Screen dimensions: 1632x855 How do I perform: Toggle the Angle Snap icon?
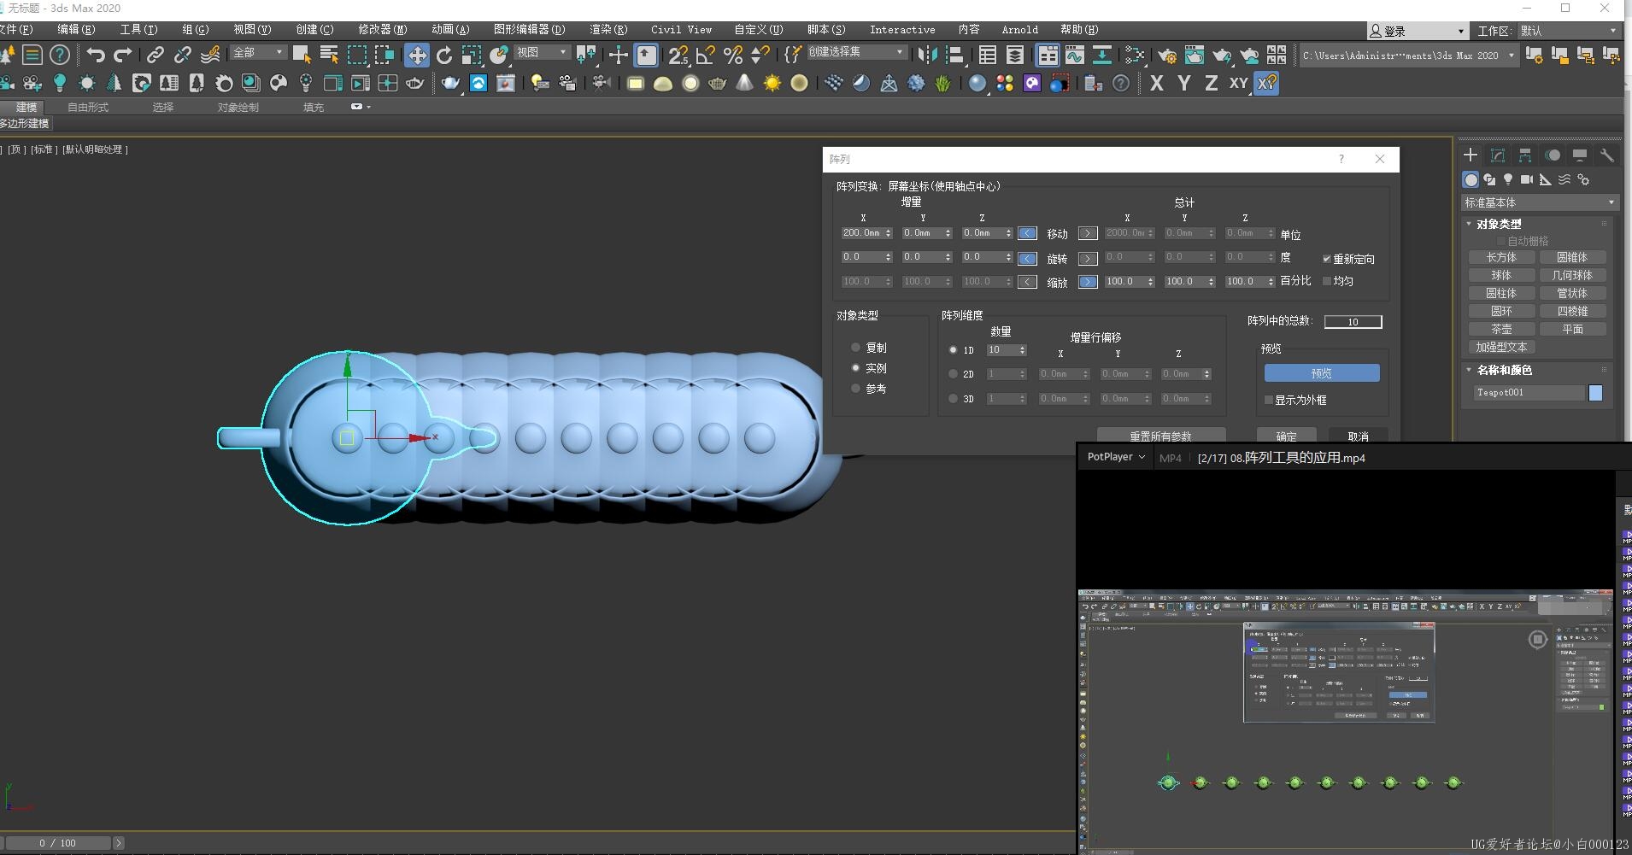click(706, 56)
